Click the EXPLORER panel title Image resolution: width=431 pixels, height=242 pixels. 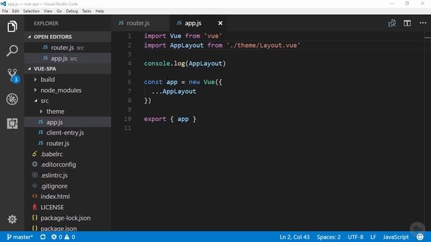coord(46,24)
